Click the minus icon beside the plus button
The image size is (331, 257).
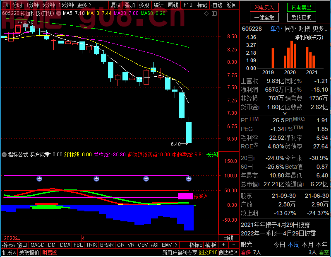[x=233, y=245]
